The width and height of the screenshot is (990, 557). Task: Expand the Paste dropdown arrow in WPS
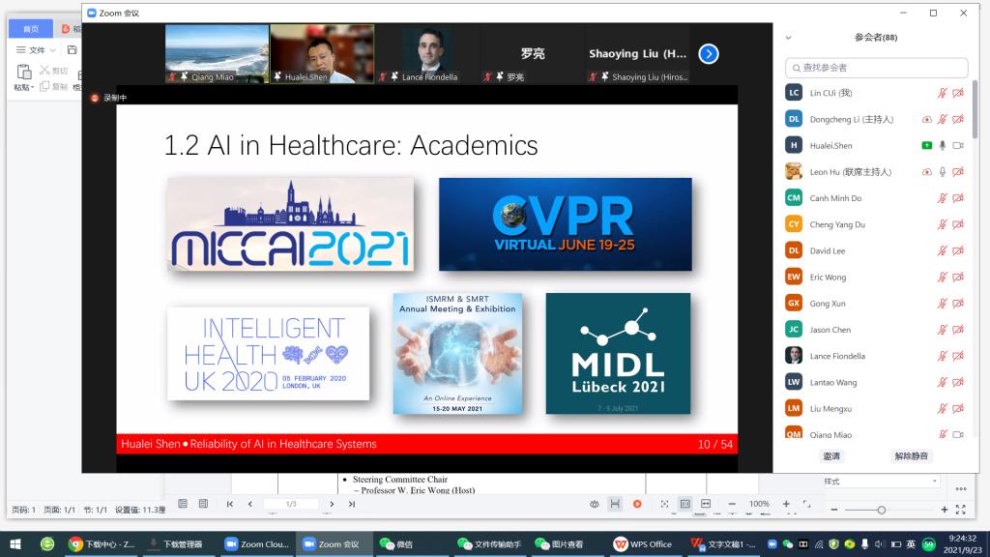point(32,88)
